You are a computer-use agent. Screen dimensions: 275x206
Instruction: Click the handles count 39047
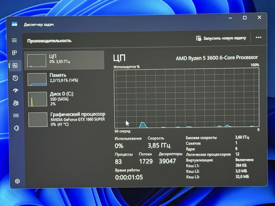tap(167, 161)
